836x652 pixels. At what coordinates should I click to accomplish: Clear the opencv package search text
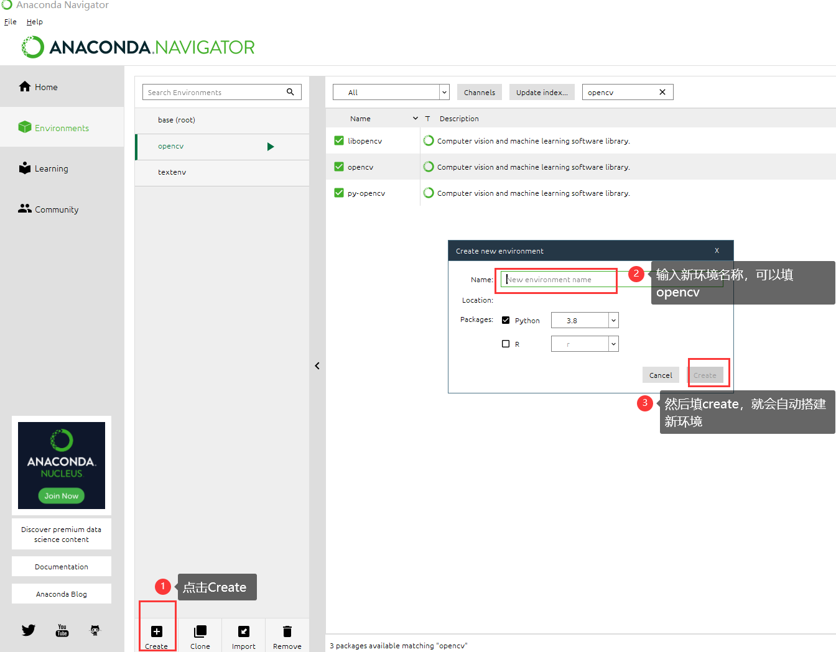662,92
